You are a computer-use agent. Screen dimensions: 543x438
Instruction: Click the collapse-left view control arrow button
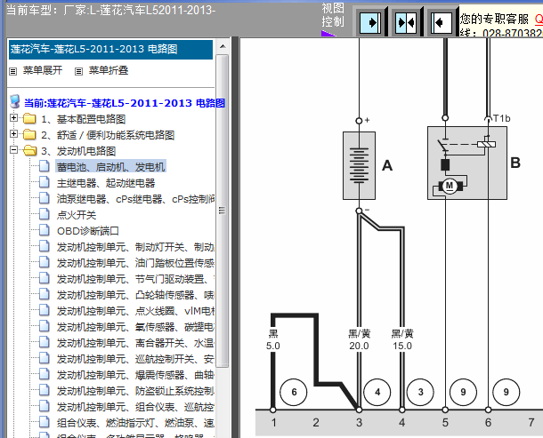click(442, 23)
